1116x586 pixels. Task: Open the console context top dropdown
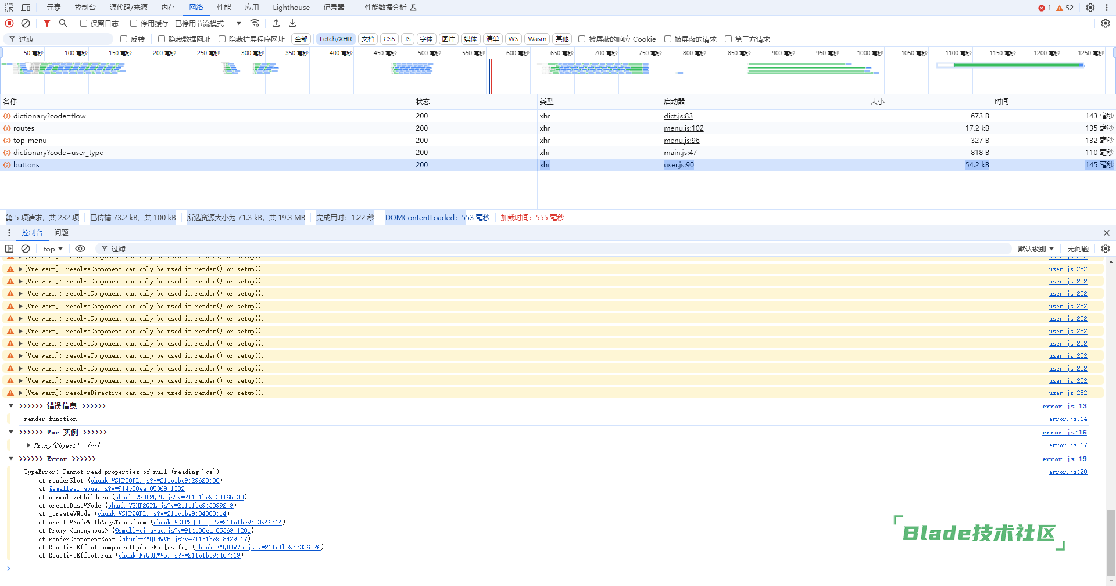tap(53, 249)
